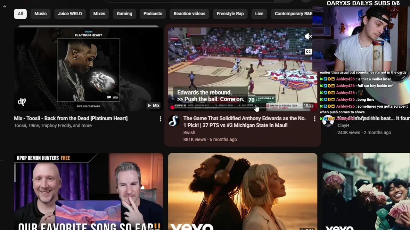Screen dimensions: 410x230
Task: Click '881K views • 6 months ago' text
Action: point(210,139)
